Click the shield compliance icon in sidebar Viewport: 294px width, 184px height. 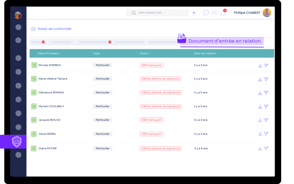(17, 142)
